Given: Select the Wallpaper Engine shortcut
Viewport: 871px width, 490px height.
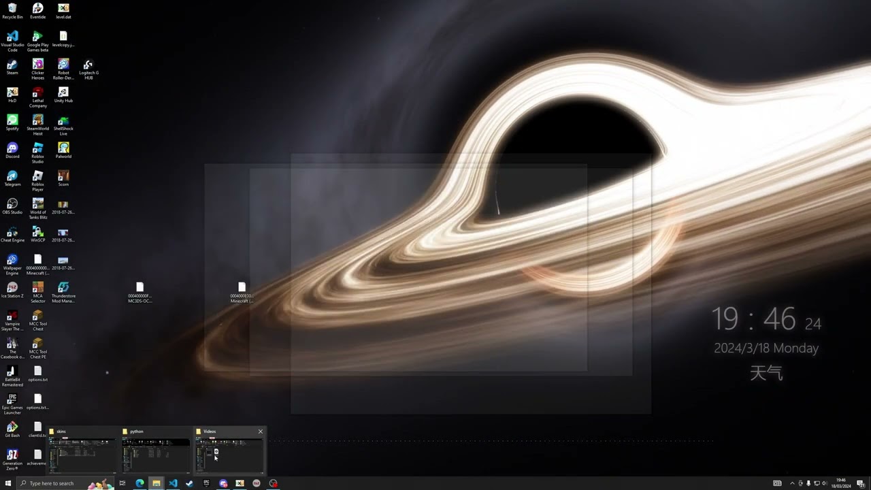Looking at the screenshot, I should [12, 264].
